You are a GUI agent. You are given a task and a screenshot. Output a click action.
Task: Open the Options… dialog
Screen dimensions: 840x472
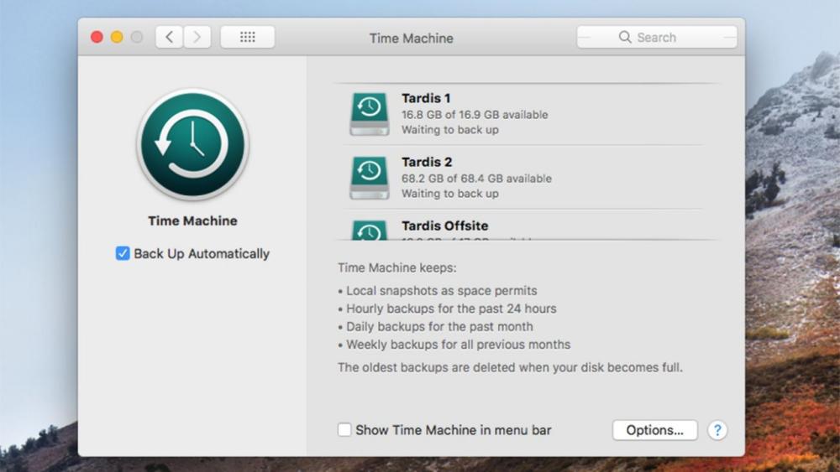pyautogui.click(x=655, y=430)
